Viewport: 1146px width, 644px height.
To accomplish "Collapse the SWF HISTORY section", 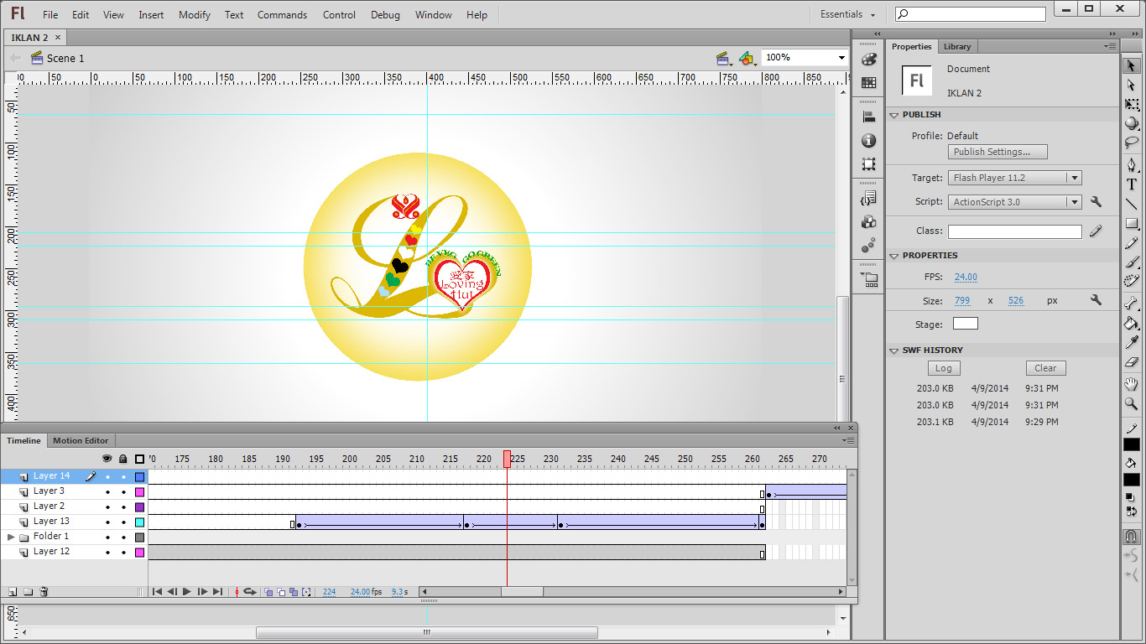I will click(894, 351).
